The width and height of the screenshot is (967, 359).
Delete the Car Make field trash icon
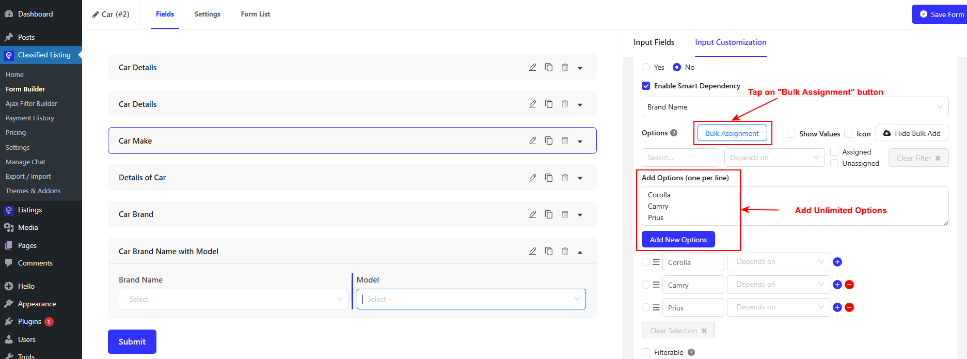click(x=565, y=141)
